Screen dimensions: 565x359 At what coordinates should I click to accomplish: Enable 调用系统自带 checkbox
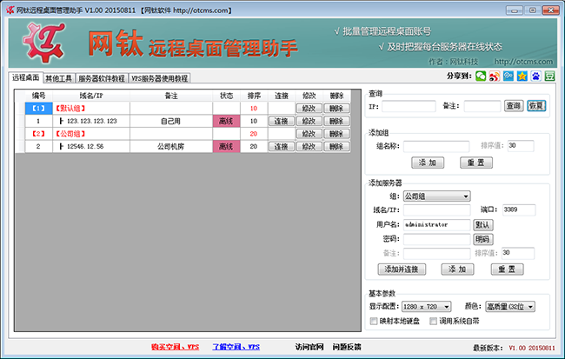click(434, 321)
